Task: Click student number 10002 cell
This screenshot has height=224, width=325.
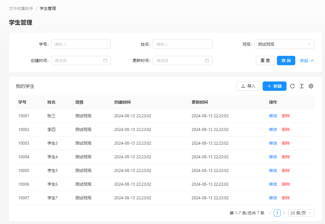Action: (x=24, y=129)
